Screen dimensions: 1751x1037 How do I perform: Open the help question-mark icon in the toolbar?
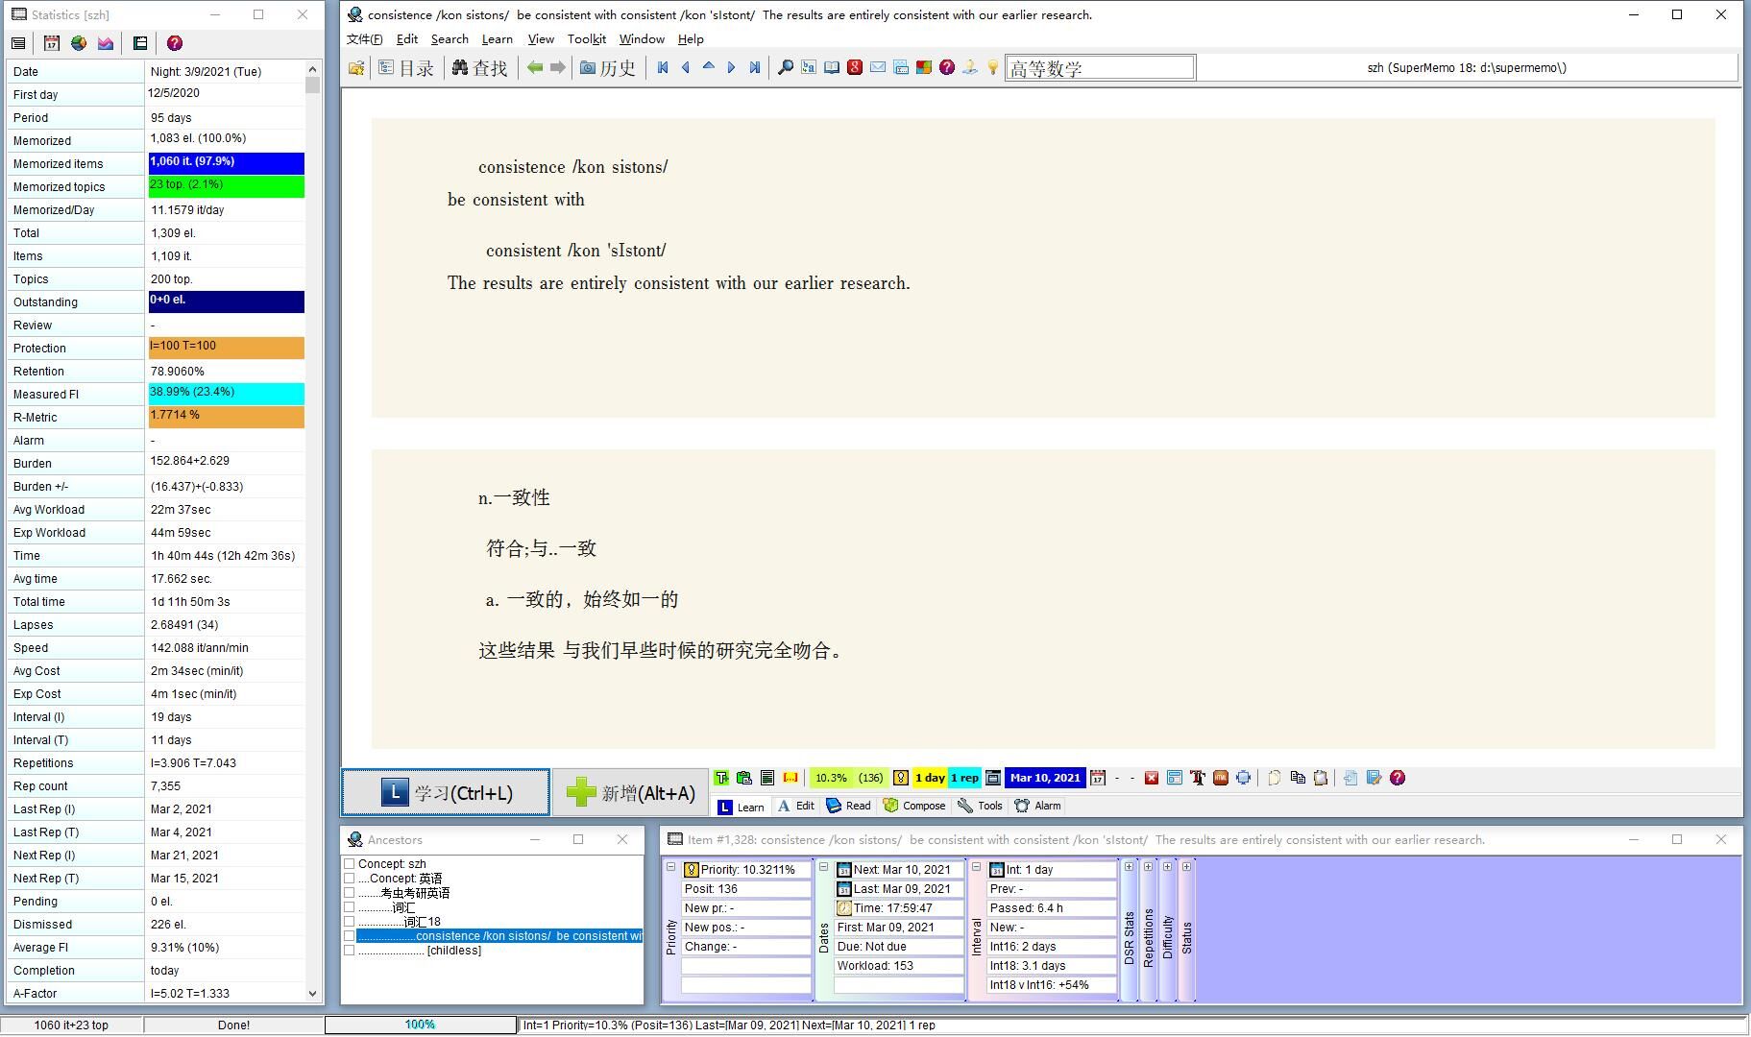point(947,67)
